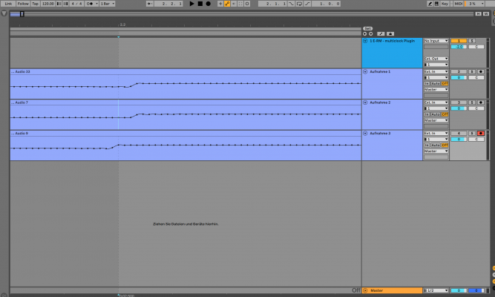Toggle draw mode pencil icon

pyautogui.click(x=430, y=4)
